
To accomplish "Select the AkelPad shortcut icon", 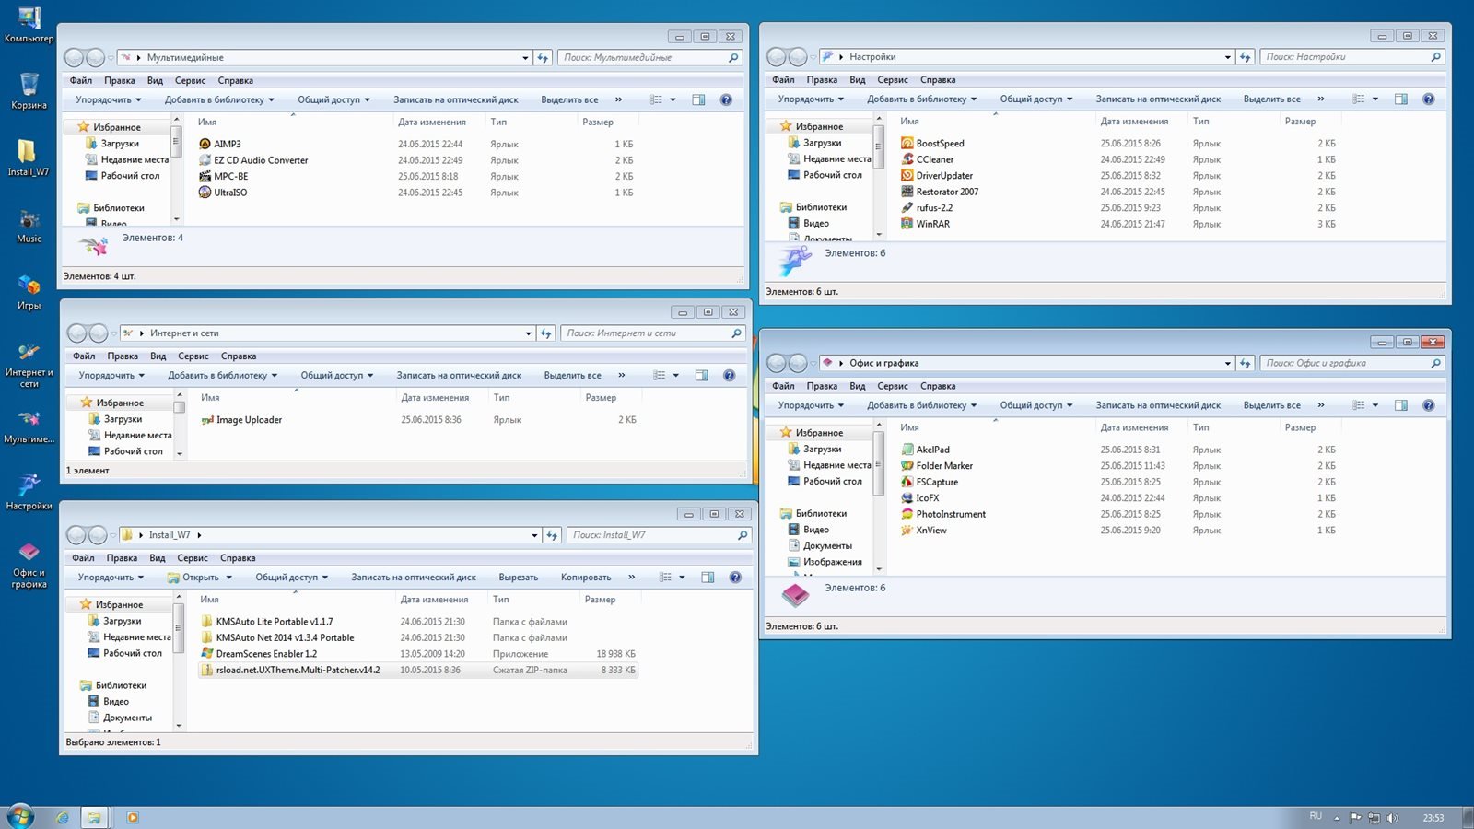I will [x=907, y=450].
